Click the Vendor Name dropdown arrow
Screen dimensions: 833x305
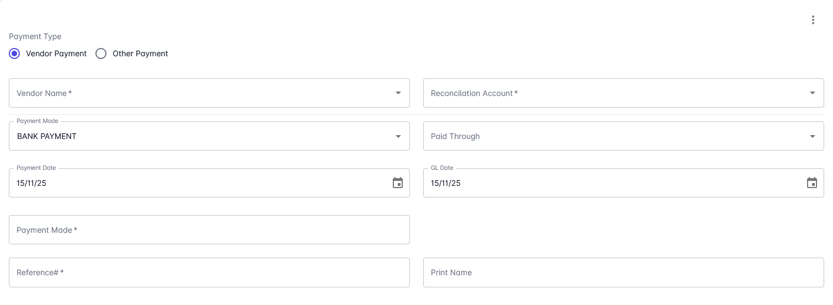coord(398,93)
